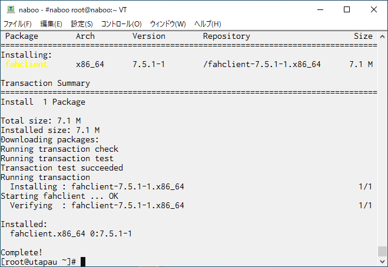Click the scrollbar down arrow
Viewport: 388px width, 267px height.
[x=382, y=261]
